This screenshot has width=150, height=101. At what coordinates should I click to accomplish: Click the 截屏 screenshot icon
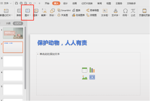(44, 11)
